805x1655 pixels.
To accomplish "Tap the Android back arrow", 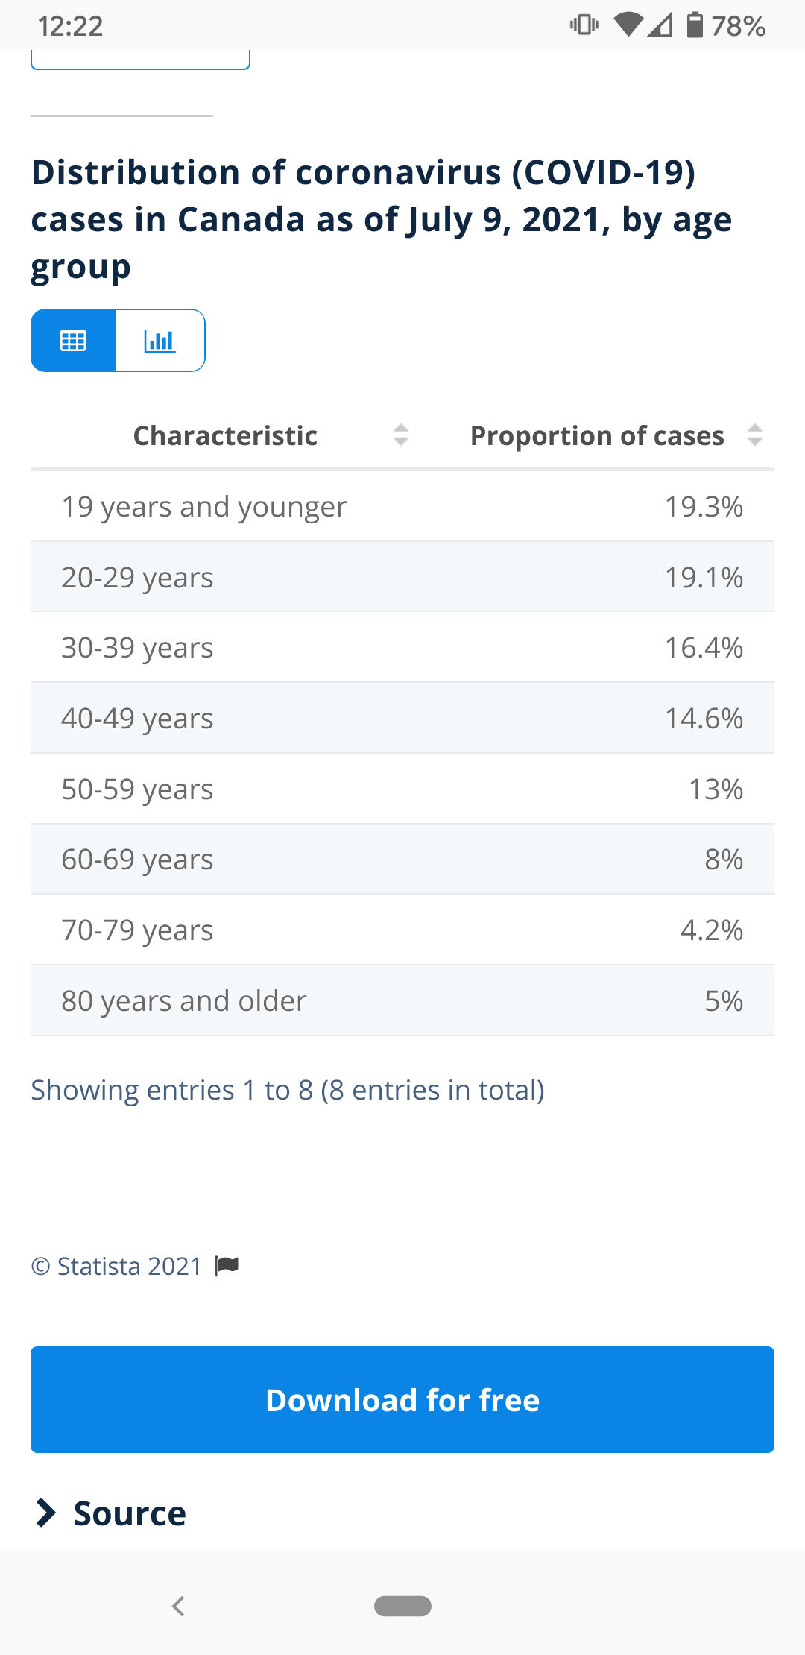I will tap(178, 1606).
